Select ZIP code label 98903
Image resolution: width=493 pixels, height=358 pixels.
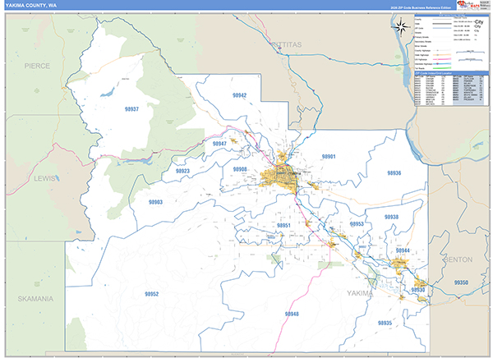[x=155, y=202]
